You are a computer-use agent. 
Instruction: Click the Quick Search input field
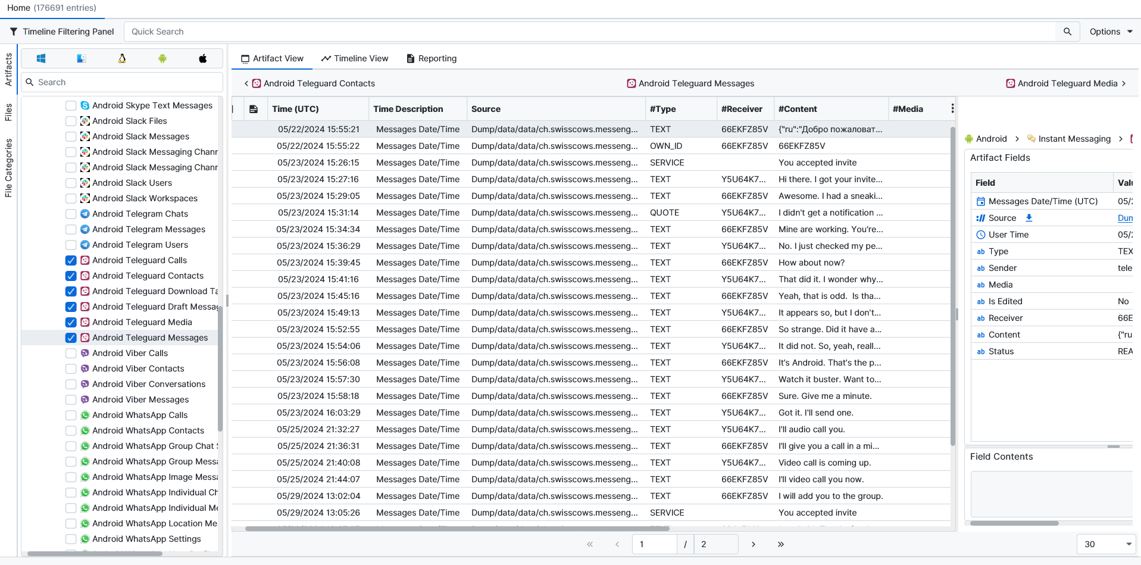(x=589, y=32)
